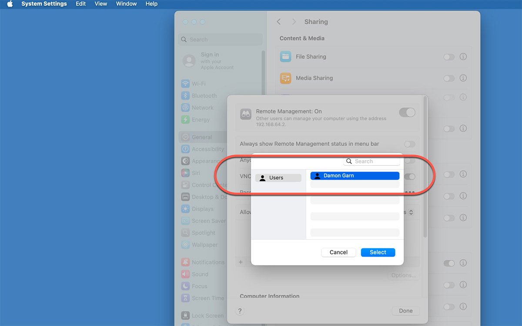This screenshot has width=522, height=326.
Task: Open info for Media Sharing
Action: 463,78
